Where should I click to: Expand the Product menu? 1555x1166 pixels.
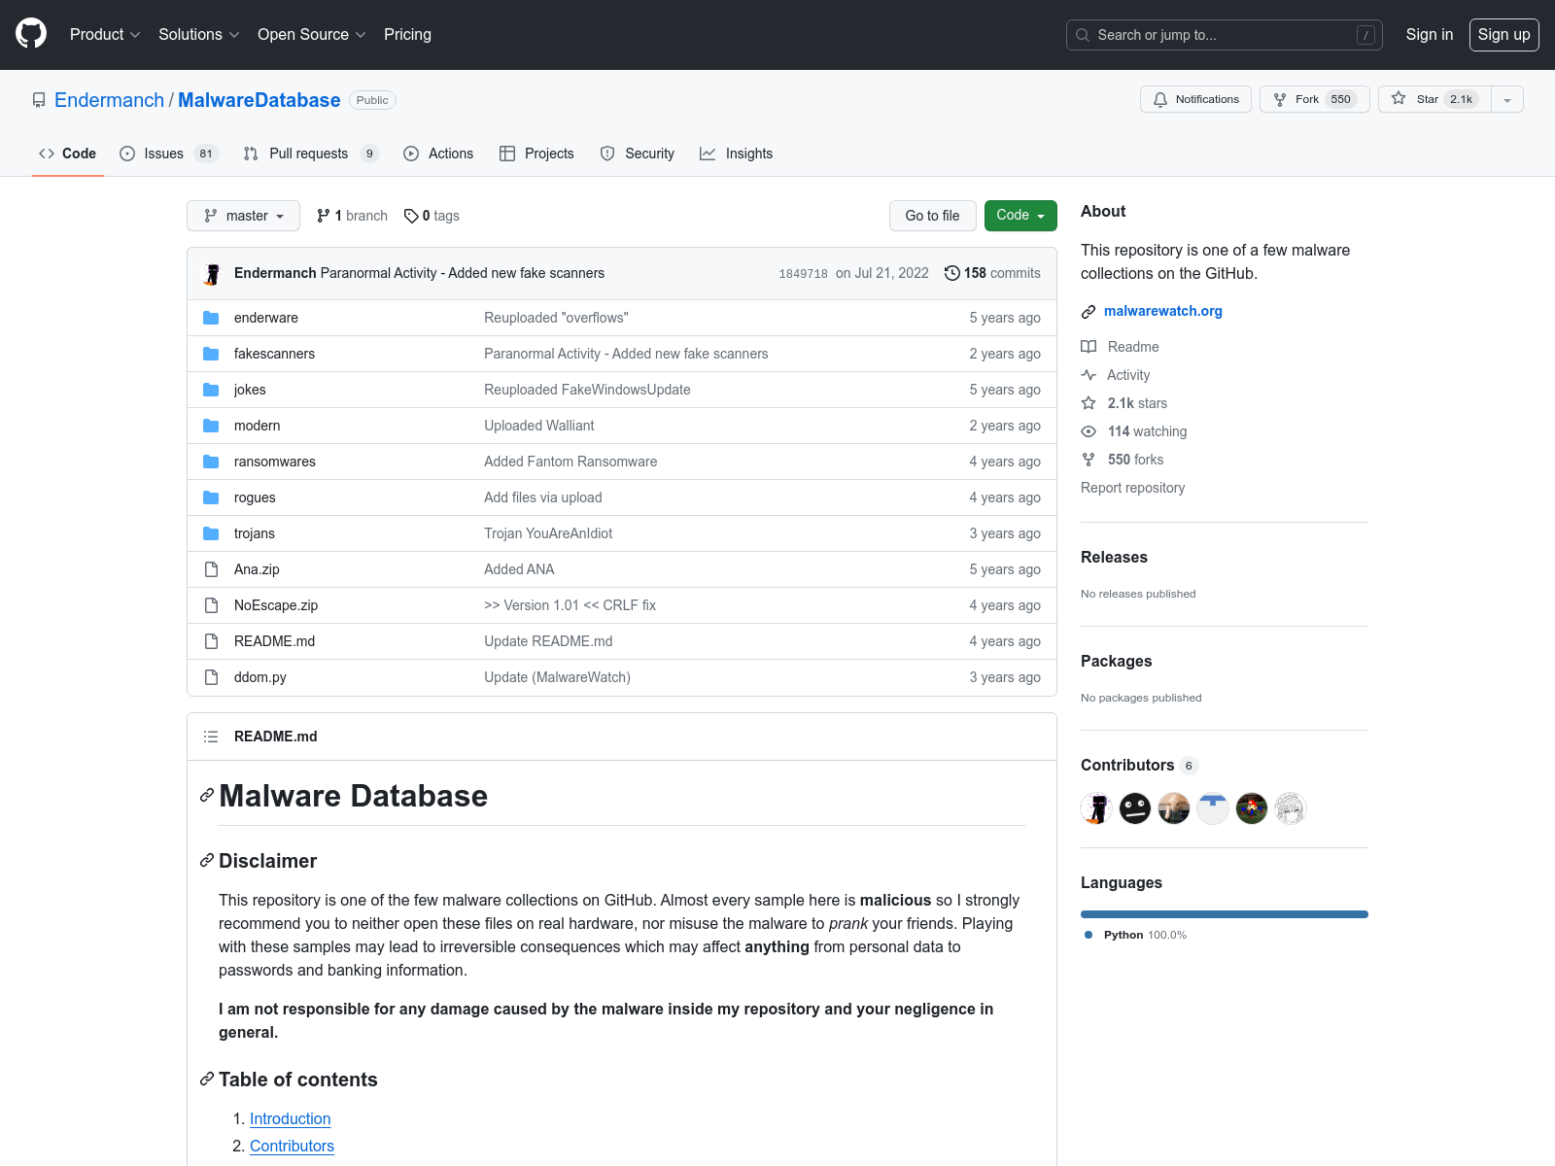tap(105, 34)
